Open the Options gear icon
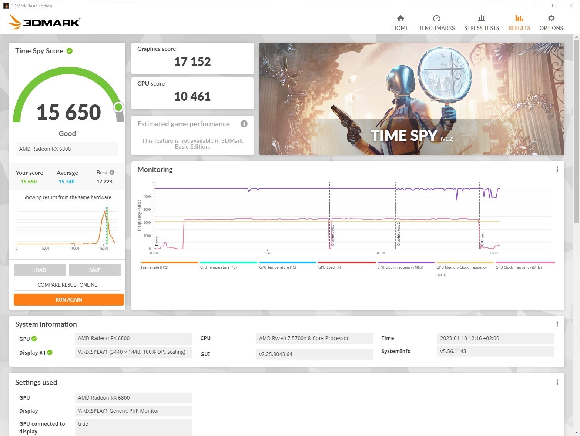 pos(551,18)
